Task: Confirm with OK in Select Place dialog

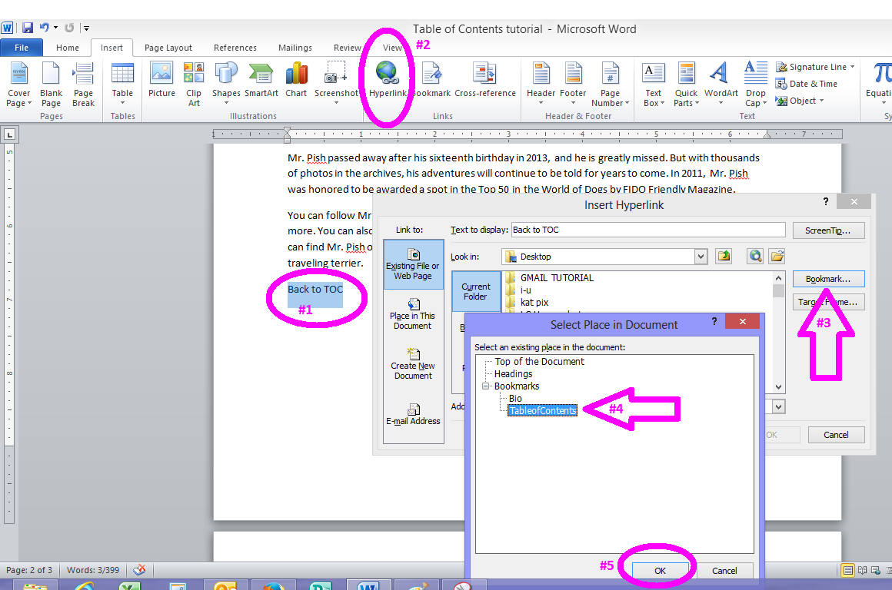Action: pos(660,571)
